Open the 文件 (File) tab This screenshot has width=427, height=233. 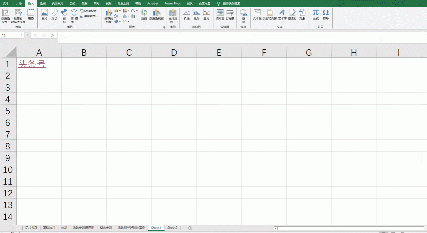(6, 3)
